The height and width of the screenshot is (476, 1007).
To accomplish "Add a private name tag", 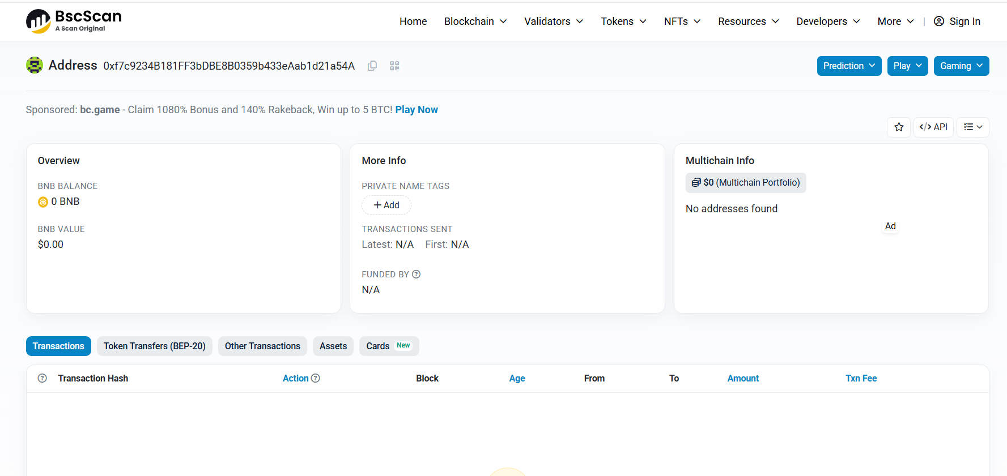I will pyautogui.click(x=386, y=205).
